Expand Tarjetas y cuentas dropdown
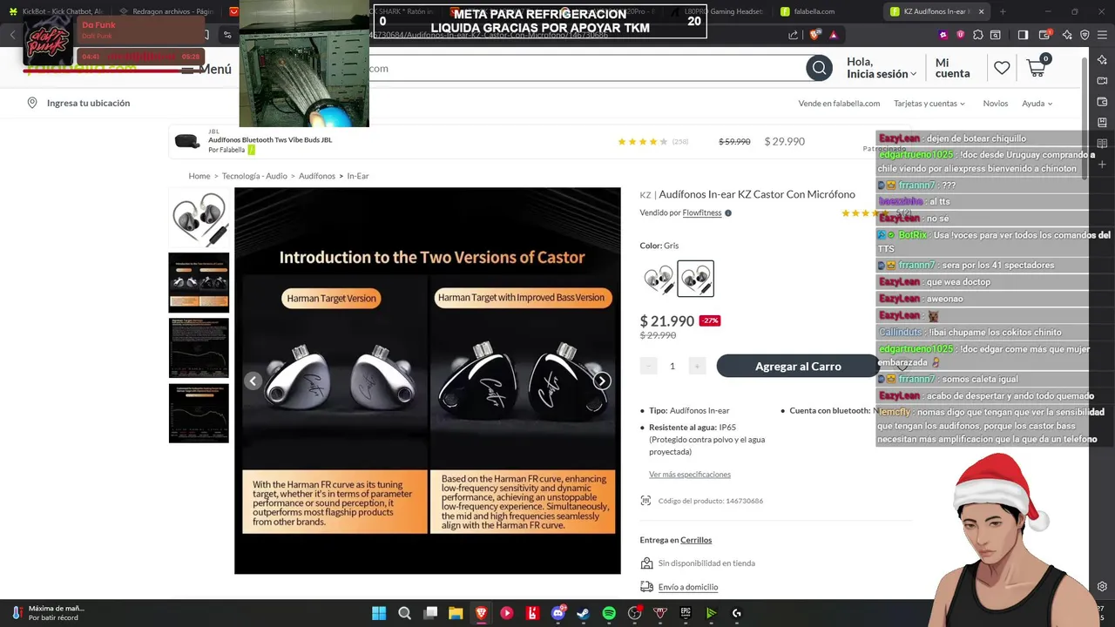This screenshot has width=1115, height=627. (x=929, y=103)
